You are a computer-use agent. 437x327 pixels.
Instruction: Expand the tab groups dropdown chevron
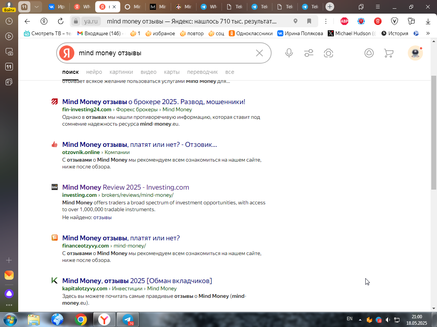pyautogui.click(x=36, y=7)
